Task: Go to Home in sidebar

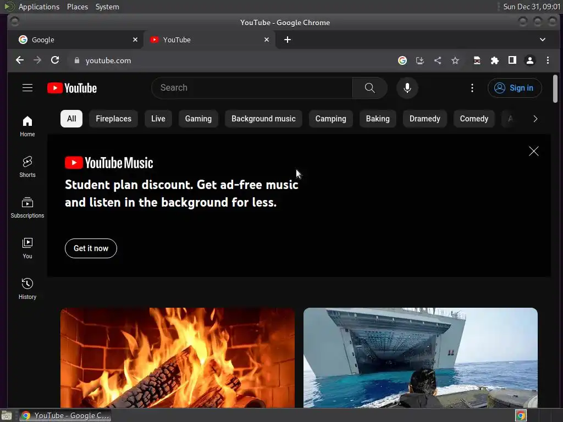Action: tap(27, 126)
